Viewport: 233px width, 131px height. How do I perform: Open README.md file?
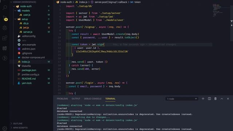tap(29, 79)
